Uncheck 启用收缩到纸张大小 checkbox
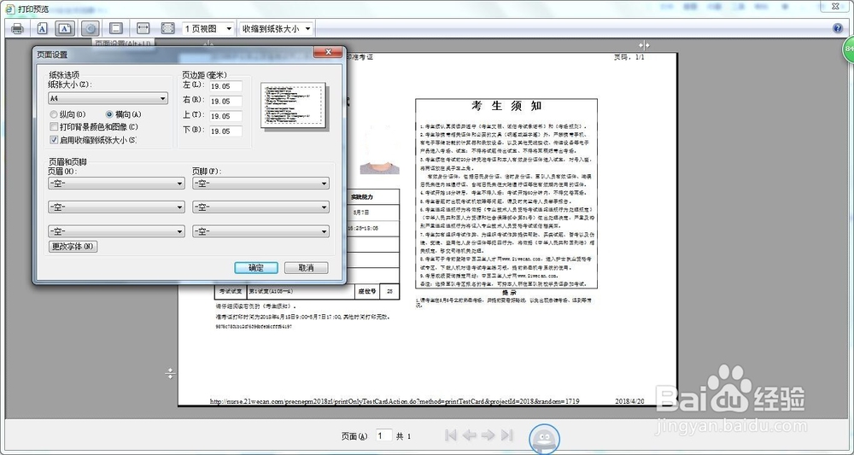The image size is (854, 455). 53,140
